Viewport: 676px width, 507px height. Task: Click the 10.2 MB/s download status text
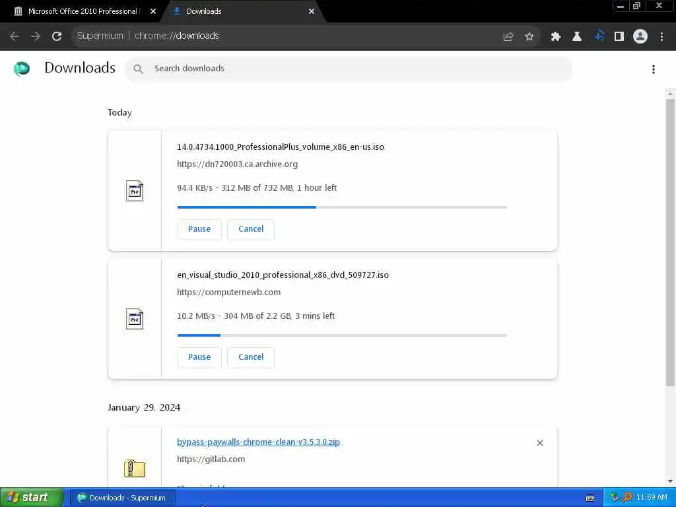pos(255,316)
